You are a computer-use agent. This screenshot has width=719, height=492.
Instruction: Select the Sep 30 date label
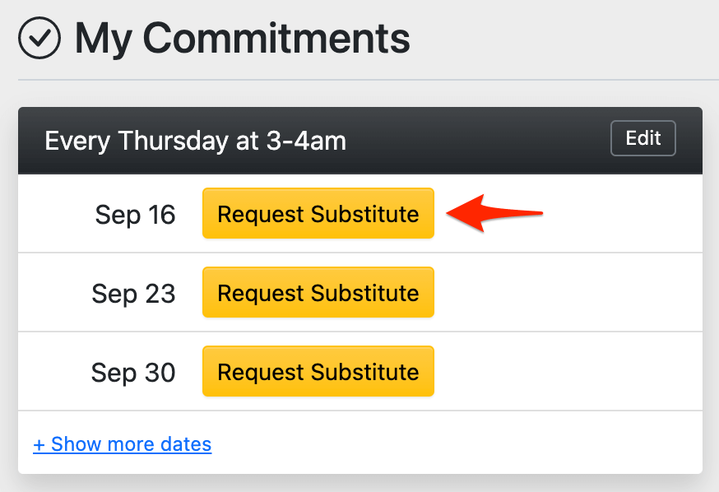(x=133, y=372)
